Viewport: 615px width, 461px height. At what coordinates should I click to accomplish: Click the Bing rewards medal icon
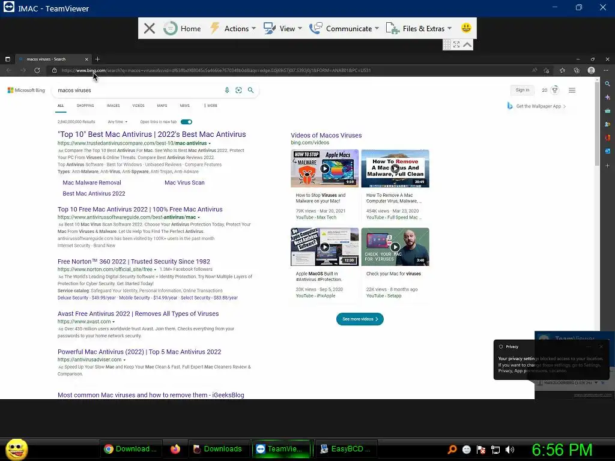tap(554, 90)
